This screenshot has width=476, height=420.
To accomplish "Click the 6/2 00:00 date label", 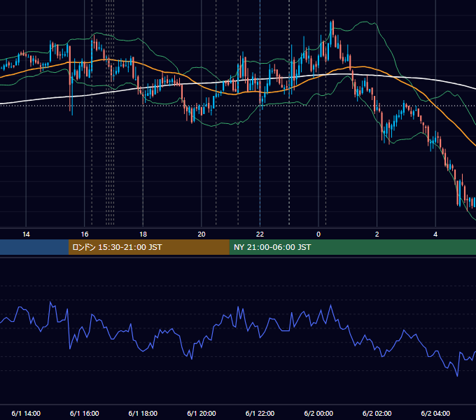I will pyautogui.click(x=318, y=413).
